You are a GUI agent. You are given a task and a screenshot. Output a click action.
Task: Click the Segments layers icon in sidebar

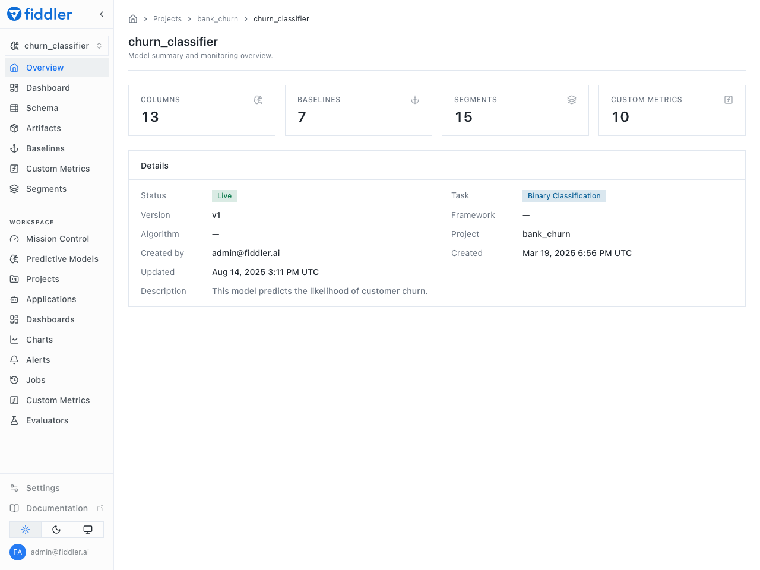(x=14, y=189)
